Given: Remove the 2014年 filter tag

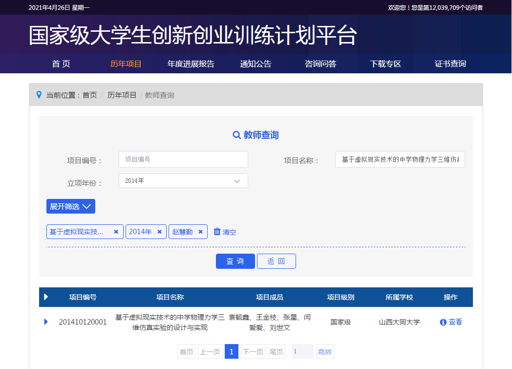Looking at the screenshot, I should (159, 232).
